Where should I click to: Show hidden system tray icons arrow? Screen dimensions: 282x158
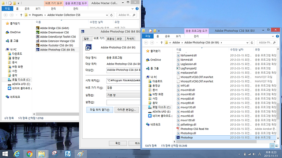tap(239, 154)
